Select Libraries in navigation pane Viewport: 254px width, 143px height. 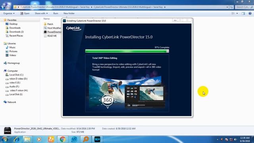[10, 43]
